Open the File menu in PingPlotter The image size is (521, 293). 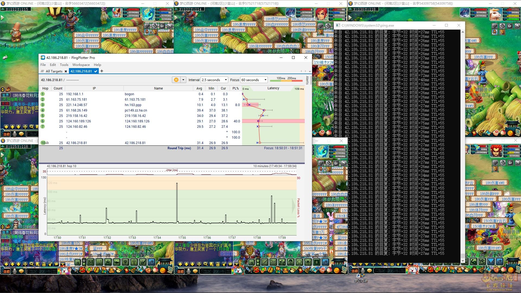pos(43,65)
